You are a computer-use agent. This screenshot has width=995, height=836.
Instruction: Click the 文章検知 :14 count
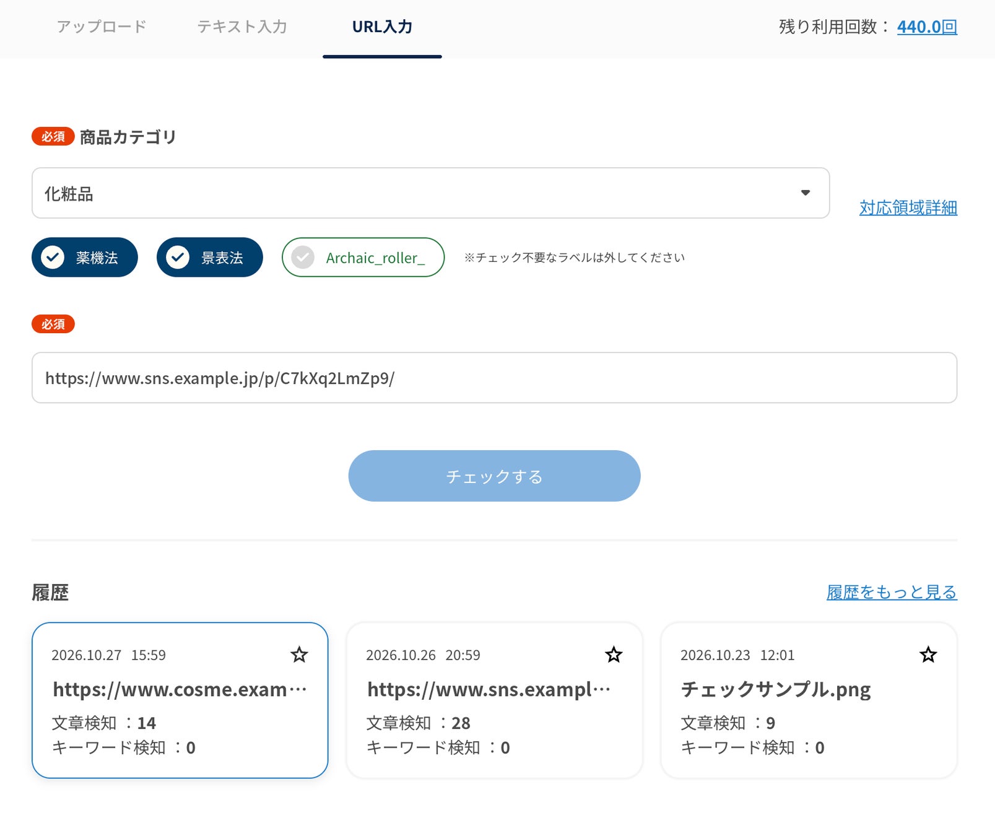(x=103, y=723)
